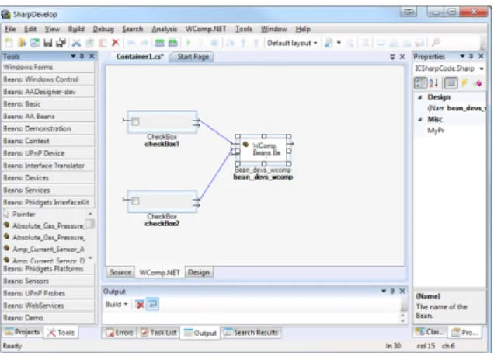Click the Save All (multiple floppies) icon
The width and height of the screenshot is (494, 353).
61,43
